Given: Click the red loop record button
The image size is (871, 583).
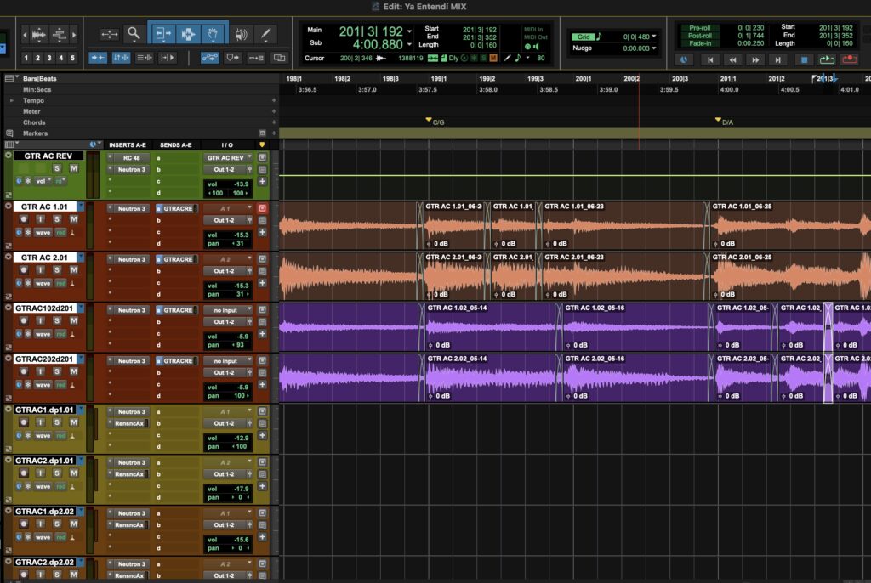Looking at the screenshot, I should pos(850,59).
